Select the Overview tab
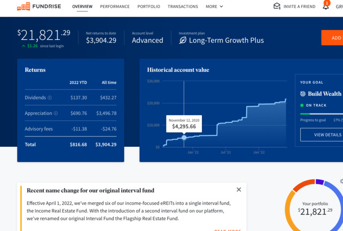Viewport: 343px width, 231px height. [x=82, y=6]
